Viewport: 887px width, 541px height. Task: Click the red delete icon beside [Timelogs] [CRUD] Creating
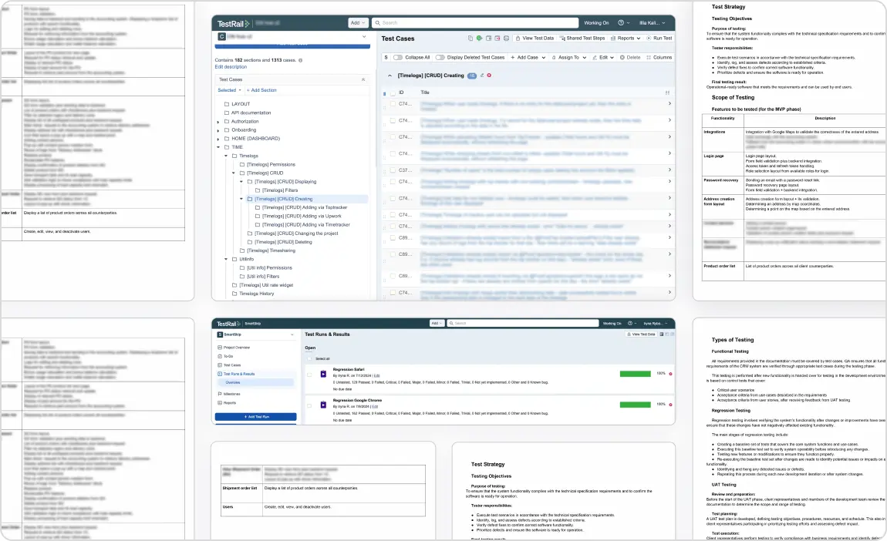(x=489, y=76)
